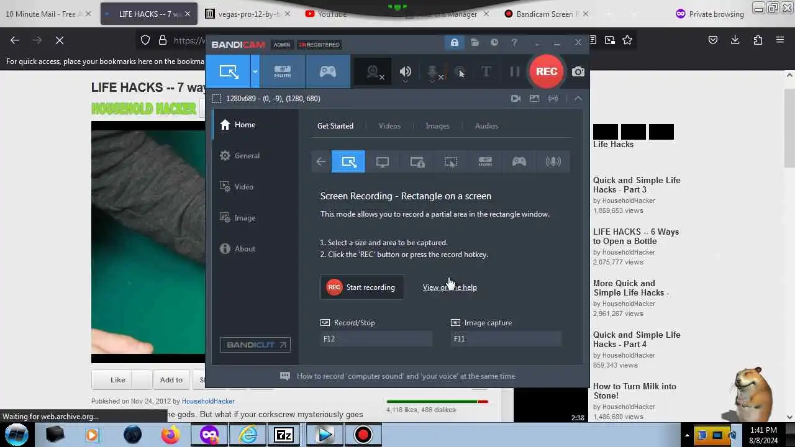Open the Image settings section
This screenshot has width=795, height=447.
256,218
